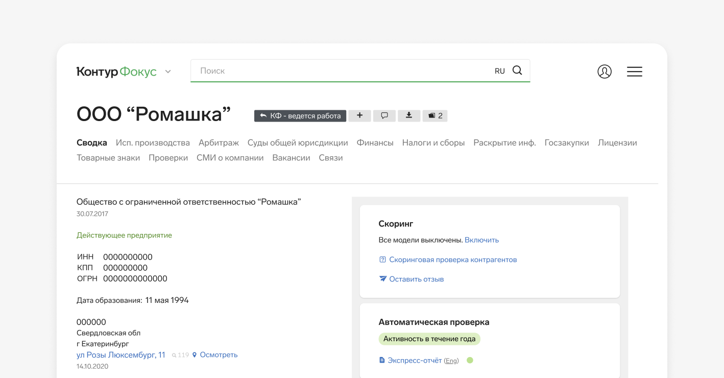Viewport: 724px width, 378px height.
Task: Open the hamburger menu
Action: pos(634,72)
